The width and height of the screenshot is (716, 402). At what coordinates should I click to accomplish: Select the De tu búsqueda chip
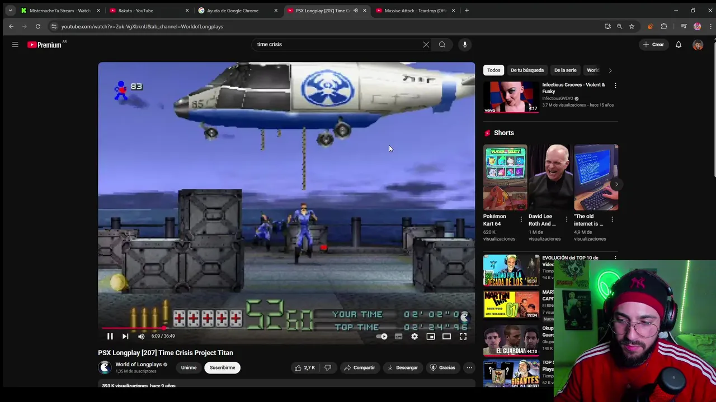pyautogui.click(x=527, y=70)
